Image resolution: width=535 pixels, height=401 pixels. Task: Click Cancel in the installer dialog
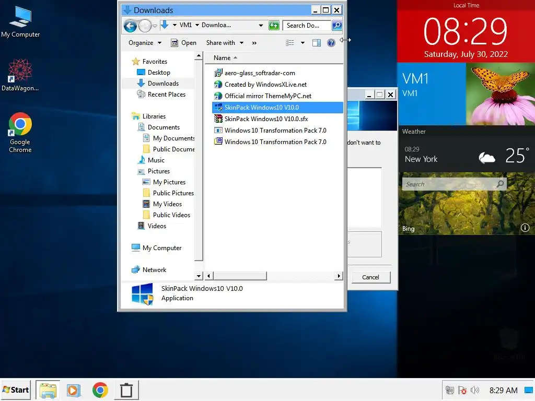coord(370,277)
